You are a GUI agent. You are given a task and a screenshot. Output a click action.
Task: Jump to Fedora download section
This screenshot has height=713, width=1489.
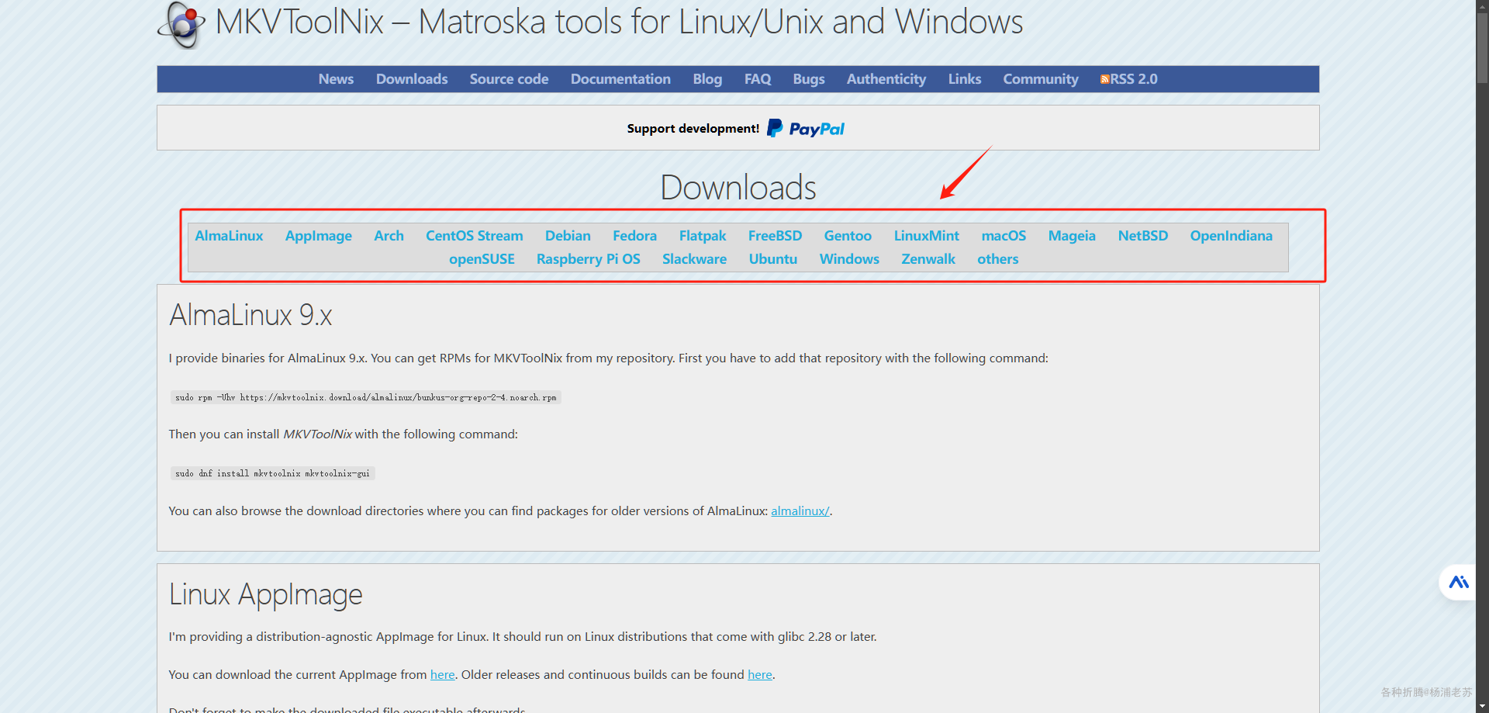634,236
